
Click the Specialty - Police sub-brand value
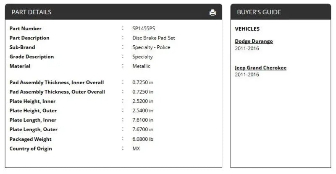click(151, 47)
